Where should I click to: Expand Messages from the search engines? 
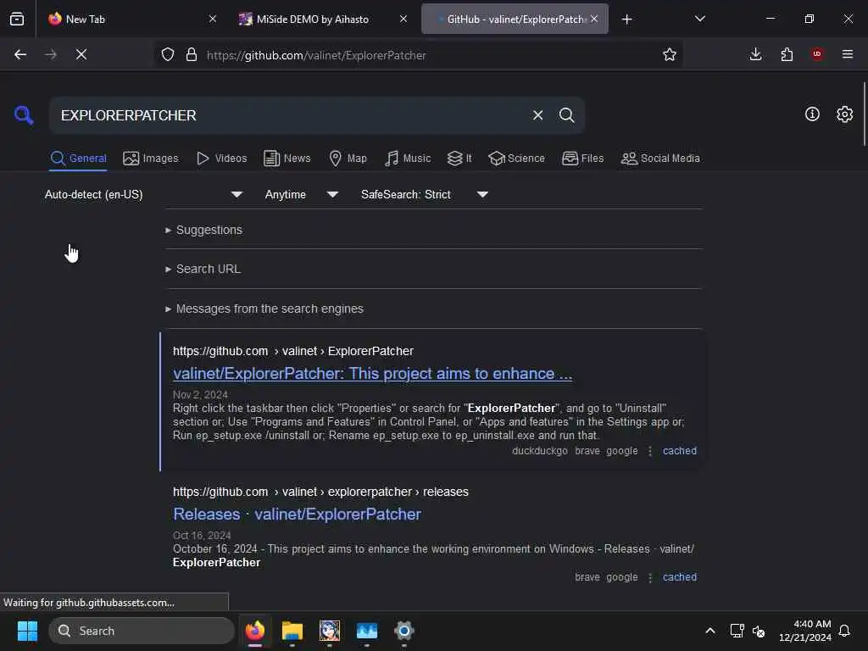pyautogui.click(x=264, y=309)
